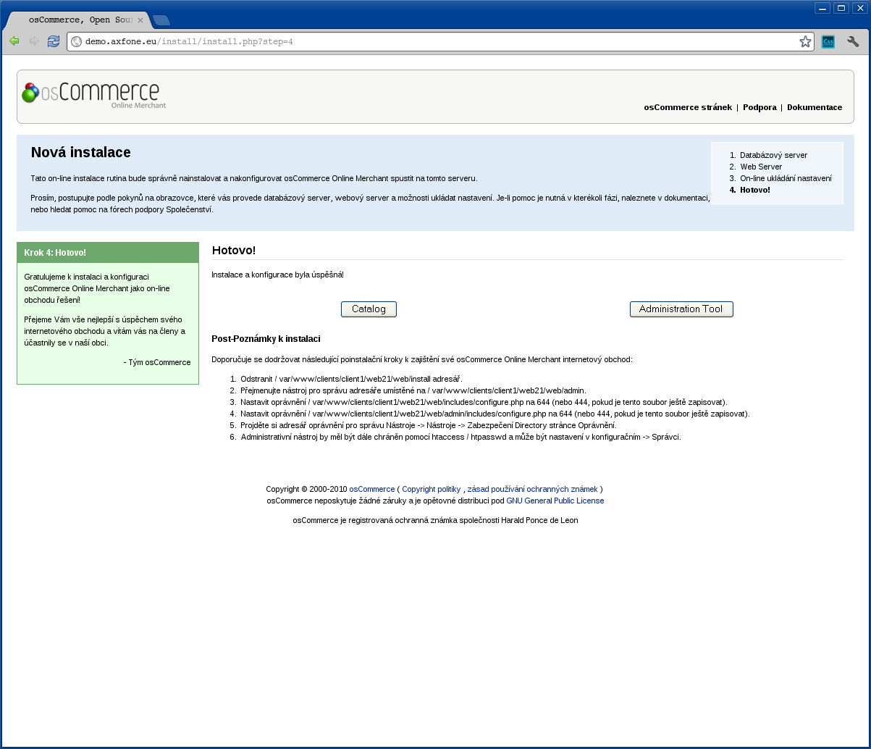Open the GNU General Public License link
This screenshot has height=749, width=871.
[x=555, y=501]
